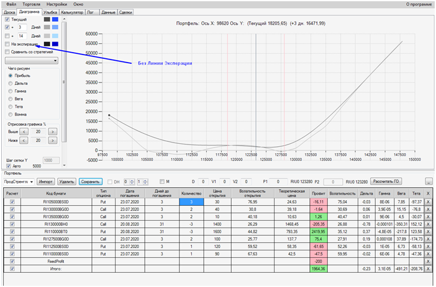Select the Дельта radio button

(11, 83)
